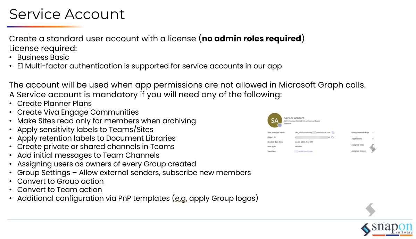The image size is (416, 239).
Task: Click 'no admin roles required' bold text
Action: click(x=251, y=39)
